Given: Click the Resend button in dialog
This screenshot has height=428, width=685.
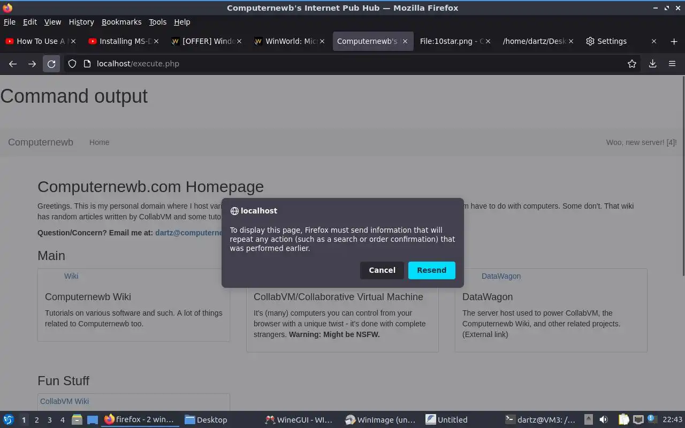Looking at the screenshot, I should pos(431,270).
